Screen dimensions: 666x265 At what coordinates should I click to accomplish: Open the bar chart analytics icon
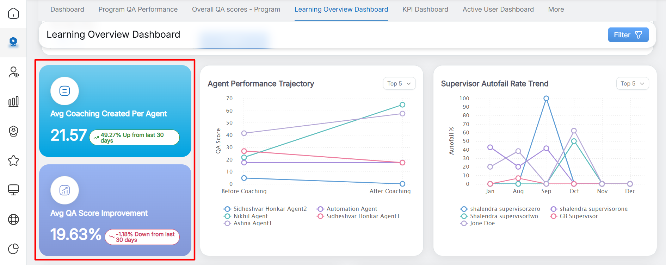[x=13, y=102]
